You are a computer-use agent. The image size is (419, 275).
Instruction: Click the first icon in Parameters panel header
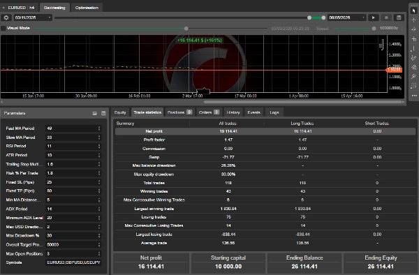coord(94,113)
